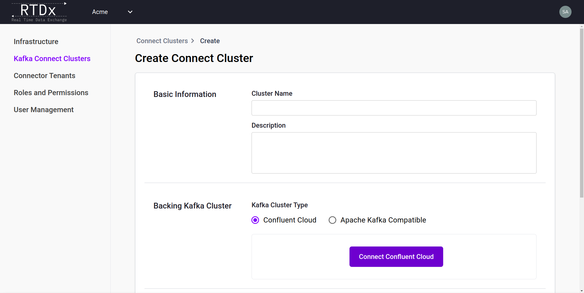Focus the Cluster Name input field
584x293 pixels.
click(x=394, y=108)
